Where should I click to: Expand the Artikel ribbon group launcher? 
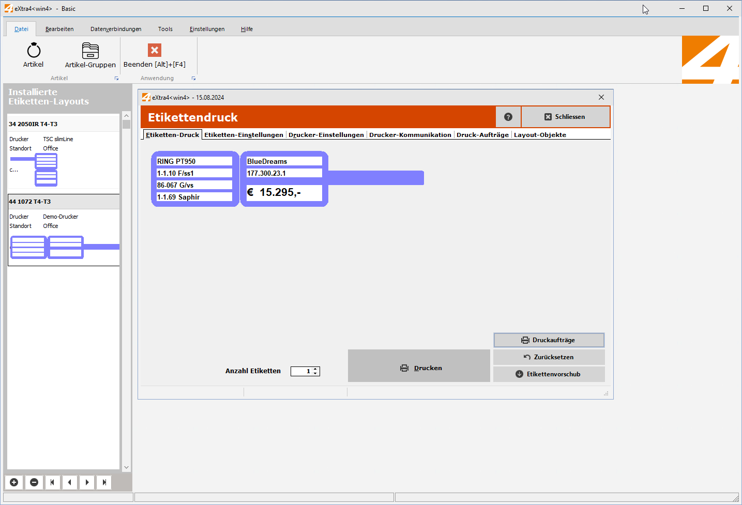[x=116, y=79]
